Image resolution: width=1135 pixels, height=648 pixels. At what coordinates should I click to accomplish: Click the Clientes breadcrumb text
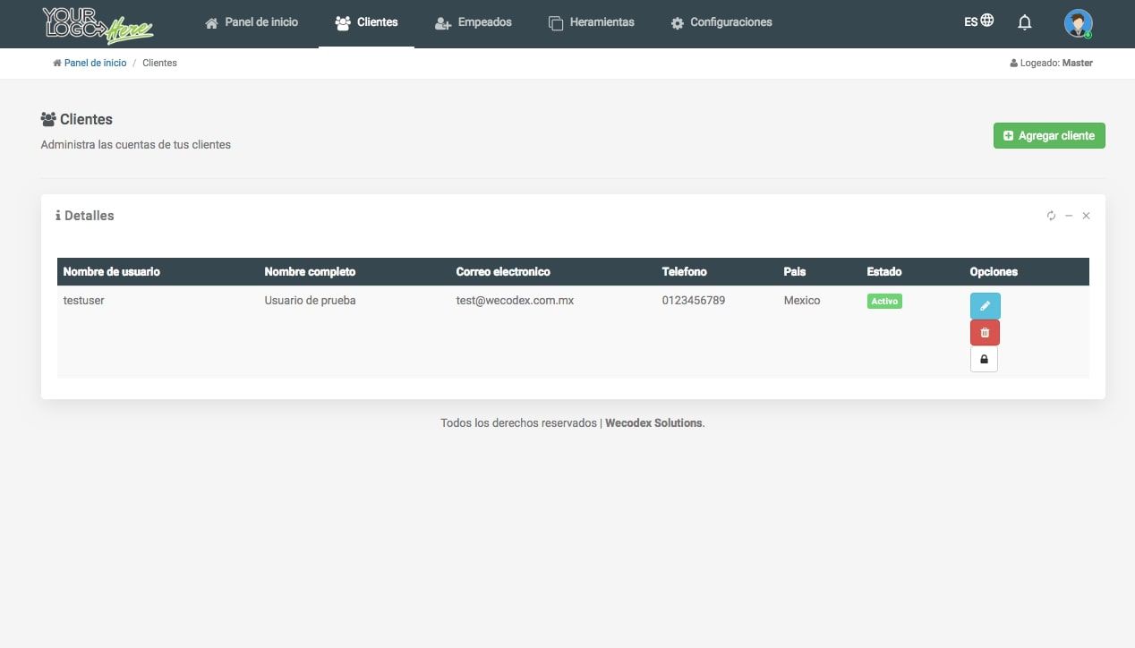159,64
